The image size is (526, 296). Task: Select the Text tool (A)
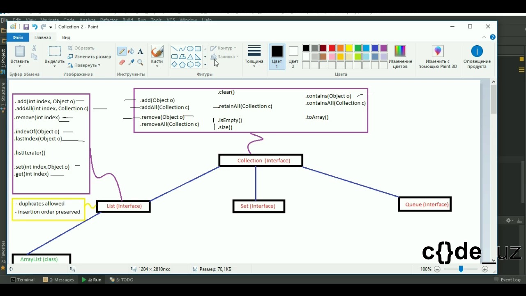tap(140, 51)
